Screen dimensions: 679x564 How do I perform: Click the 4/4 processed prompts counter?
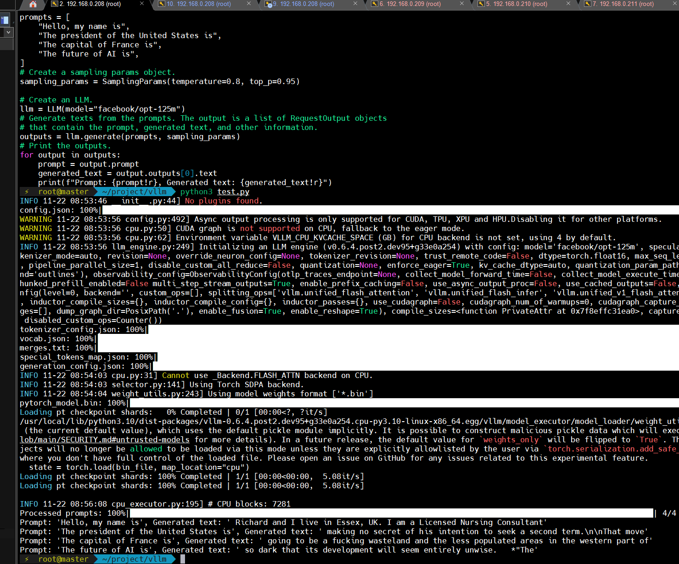[x=669, y=513]
